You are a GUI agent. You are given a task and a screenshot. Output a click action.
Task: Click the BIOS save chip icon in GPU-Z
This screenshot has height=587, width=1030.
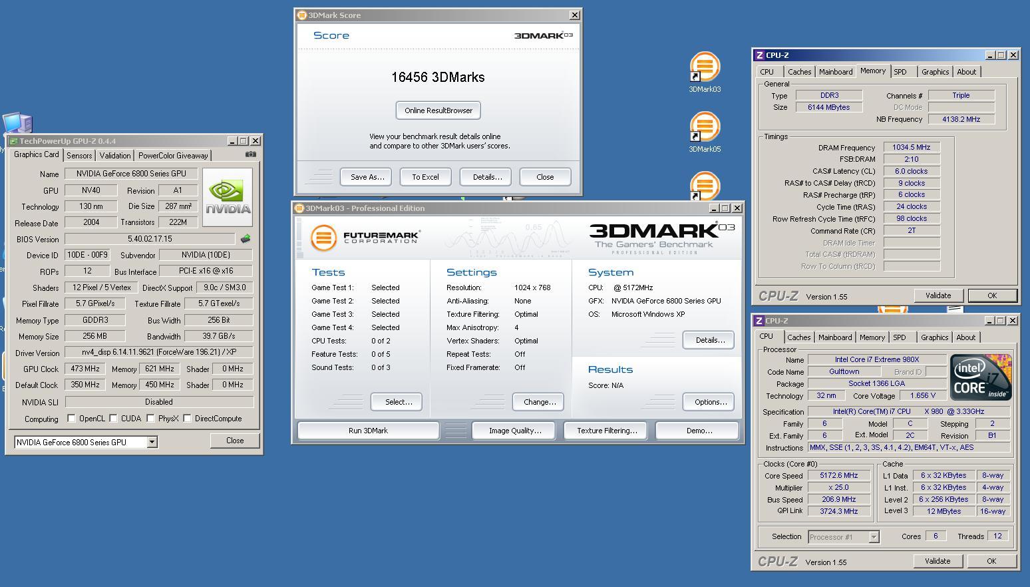(246, 239)
